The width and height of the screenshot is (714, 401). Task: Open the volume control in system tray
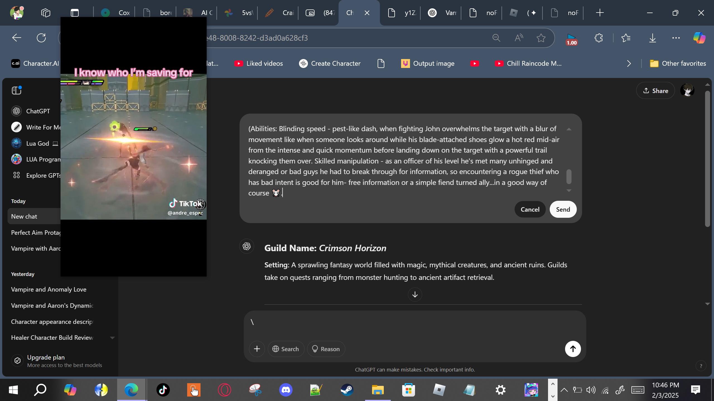tap(591, 390)
